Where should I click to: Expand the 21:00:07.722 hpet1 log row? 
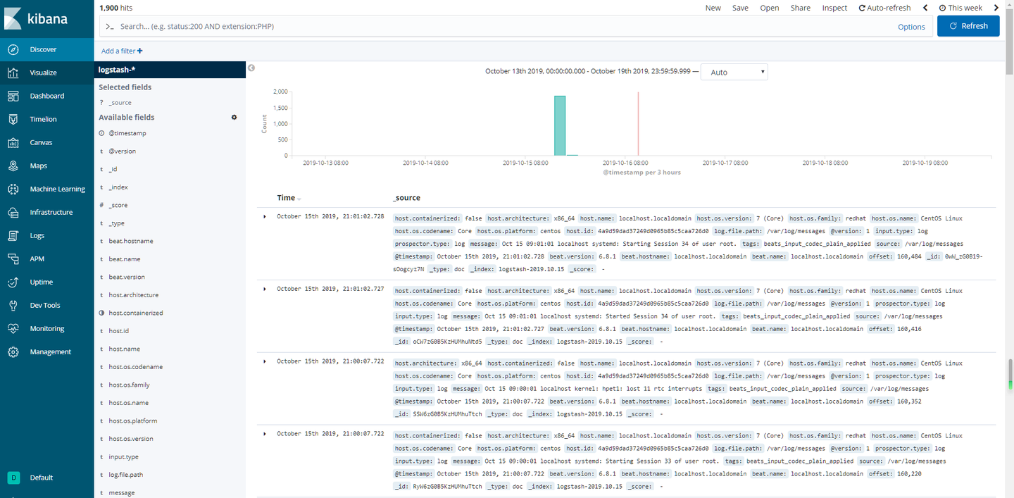265,361
